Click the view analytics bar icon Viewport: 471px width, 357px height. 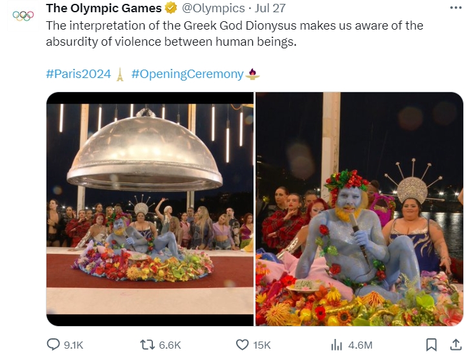(336, 345)
